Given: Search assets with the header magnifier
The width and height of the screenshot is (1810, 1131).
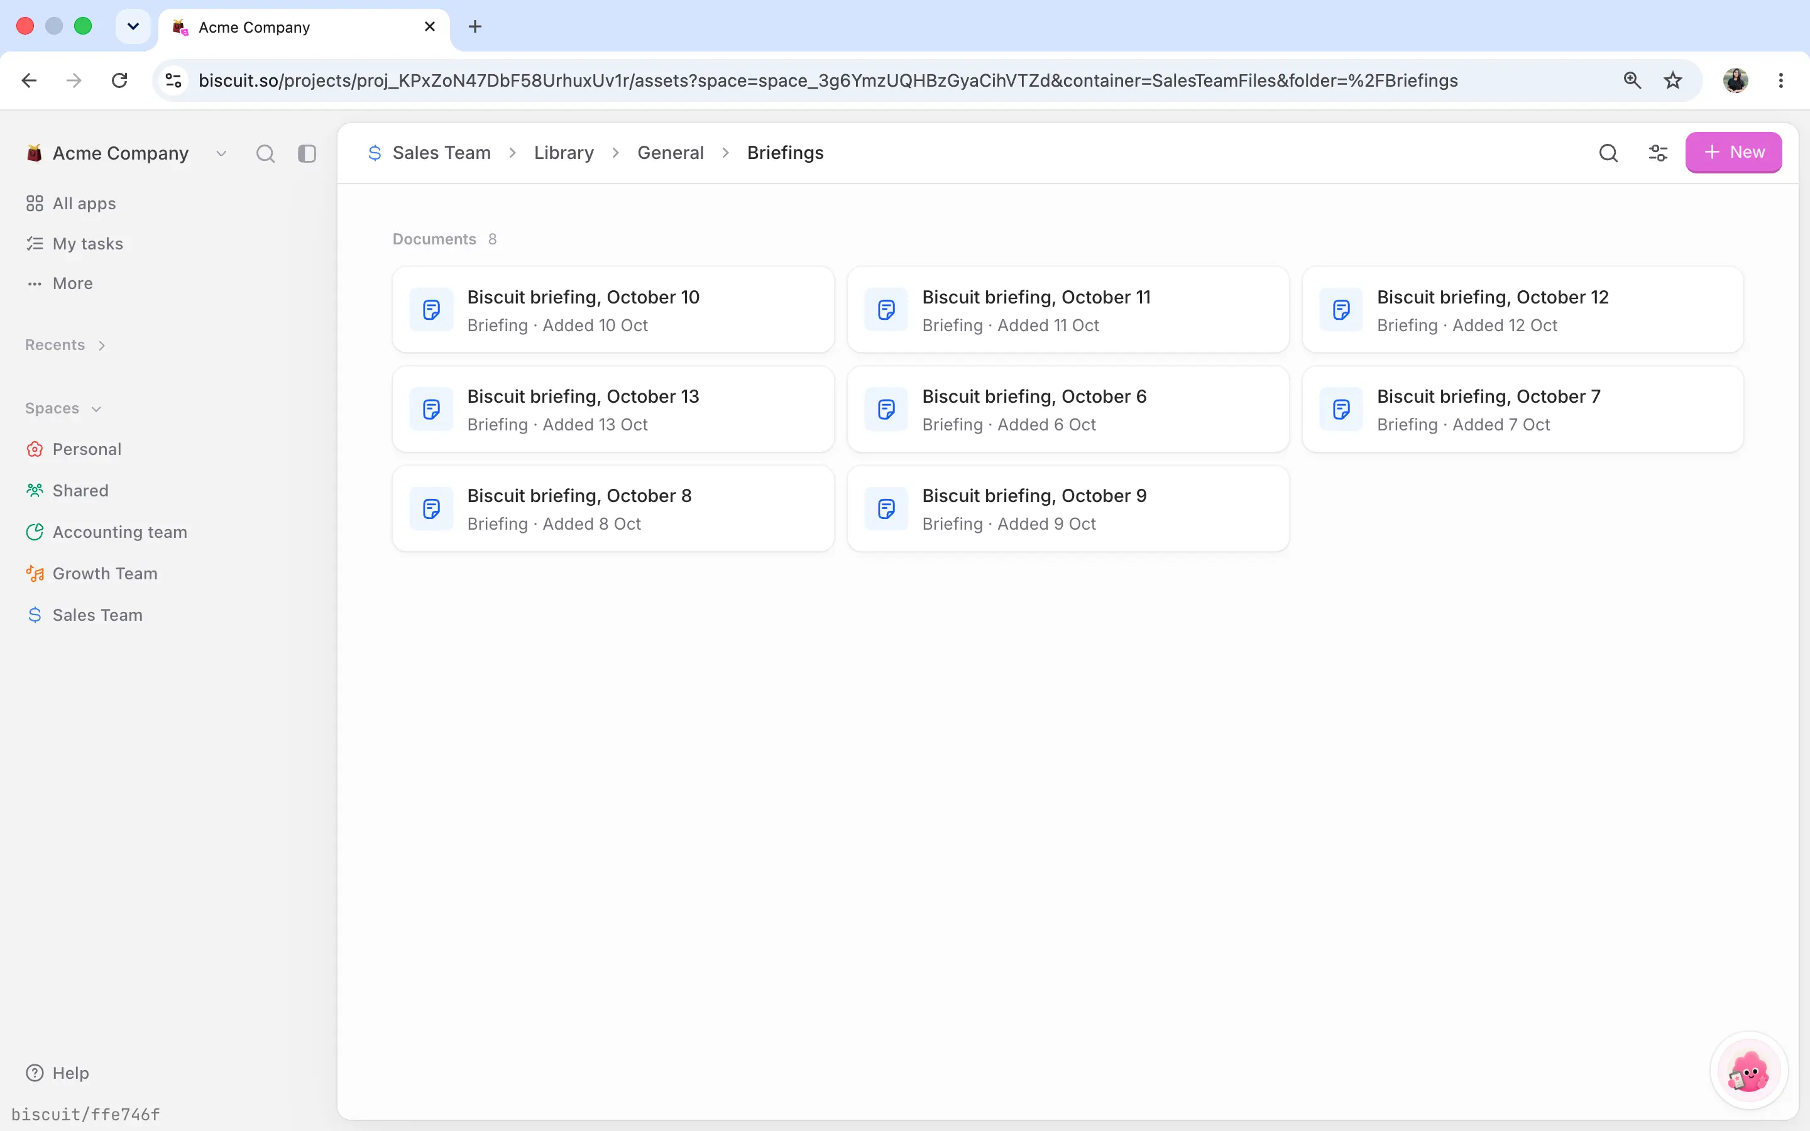Looking at the screenshot, I should pyautogui.click(x=1609, y=153).
